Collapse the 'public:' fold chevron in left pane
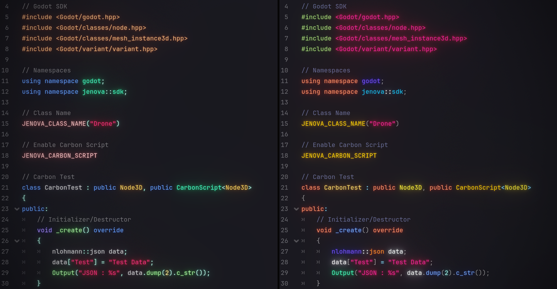This screenshot has width=557, height=289. click(17, 209)
